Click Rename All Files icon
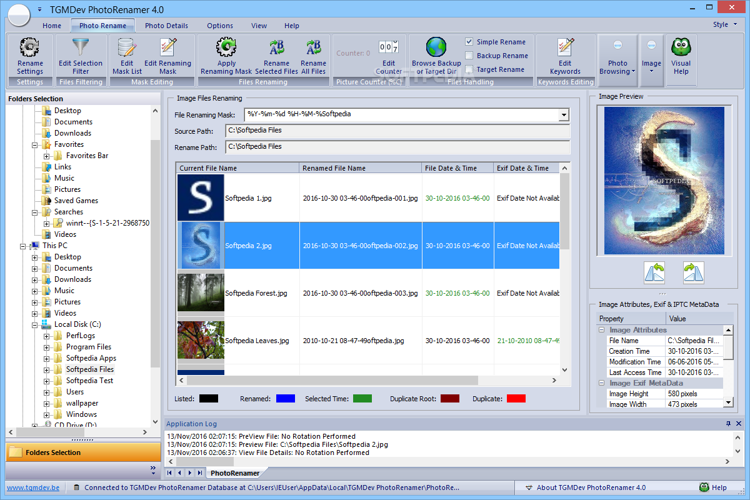The image size is (750, 500). (313, 47)
